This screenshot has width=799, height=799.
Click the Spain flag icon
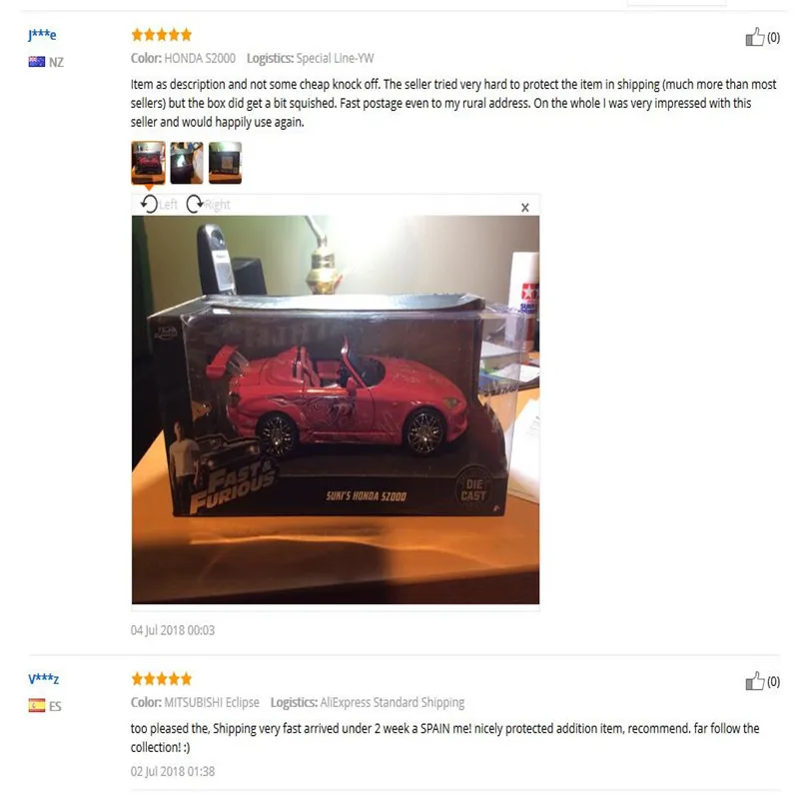(x=37, y=706)
